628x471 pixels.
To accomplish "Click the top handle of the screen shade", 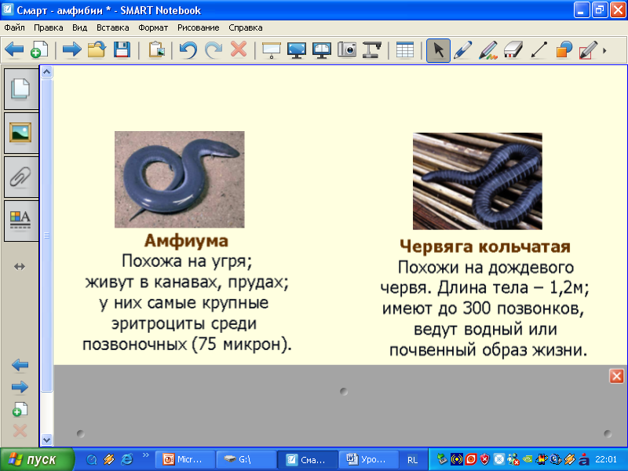I will click(x=344, y=391).
